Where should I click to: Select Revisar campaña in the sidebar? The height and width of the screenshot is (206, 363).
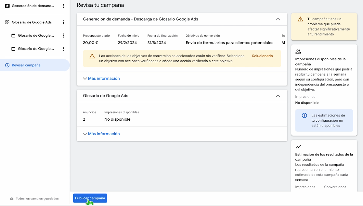coord(26,65)
